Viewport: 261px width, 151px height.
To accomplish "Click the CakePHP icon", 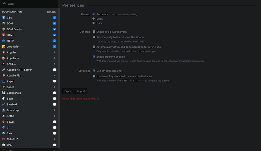I will click(4, 139).
